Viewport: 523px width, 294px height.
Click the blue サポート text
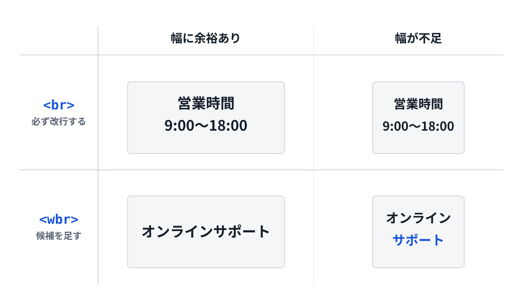click(418, 240)
